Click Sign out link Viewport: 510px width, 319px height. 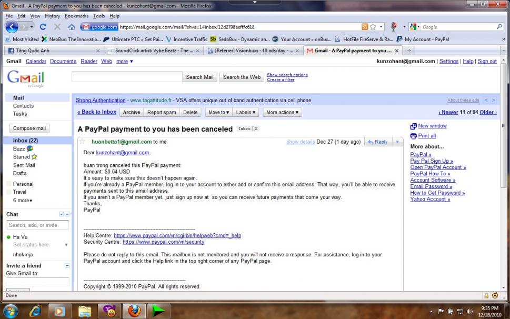click(487, 61)
